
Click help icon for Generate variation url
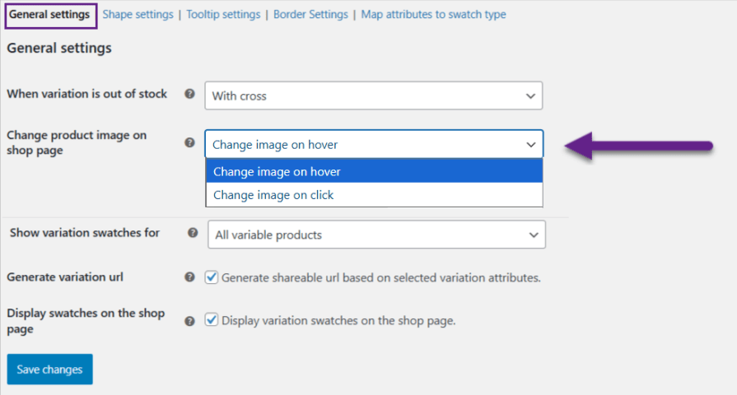[189, 277]
